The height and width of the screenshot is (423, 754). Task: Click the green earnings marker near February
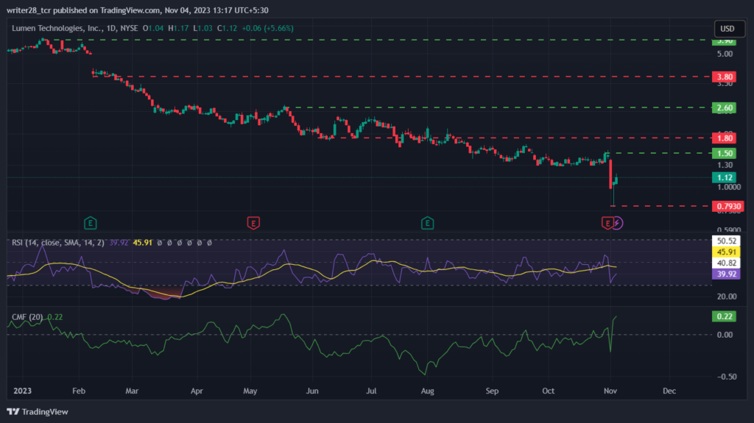pos(91,223)
